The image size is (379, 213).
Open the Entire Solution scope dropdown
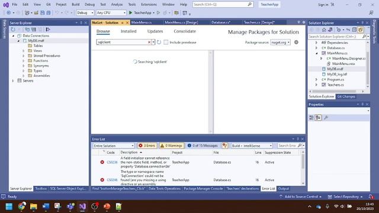[113, 146]
